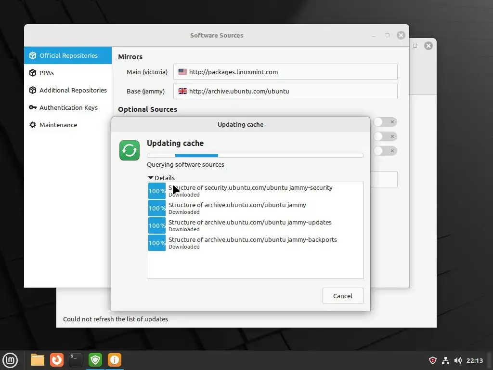Click 100% badge for jammy-updates
This screenshot has height=370, width=493.
tap(157, 225)
